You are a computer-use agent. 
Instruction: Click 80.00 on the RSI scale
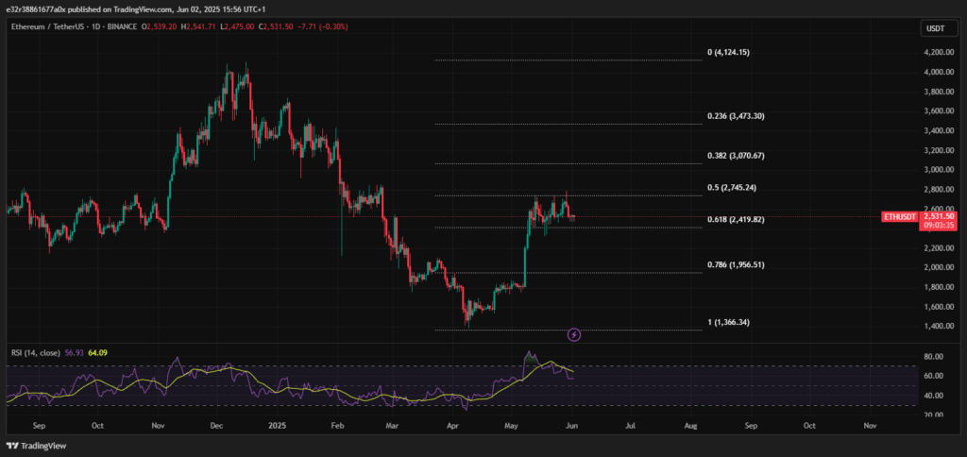tap(936, 357)
